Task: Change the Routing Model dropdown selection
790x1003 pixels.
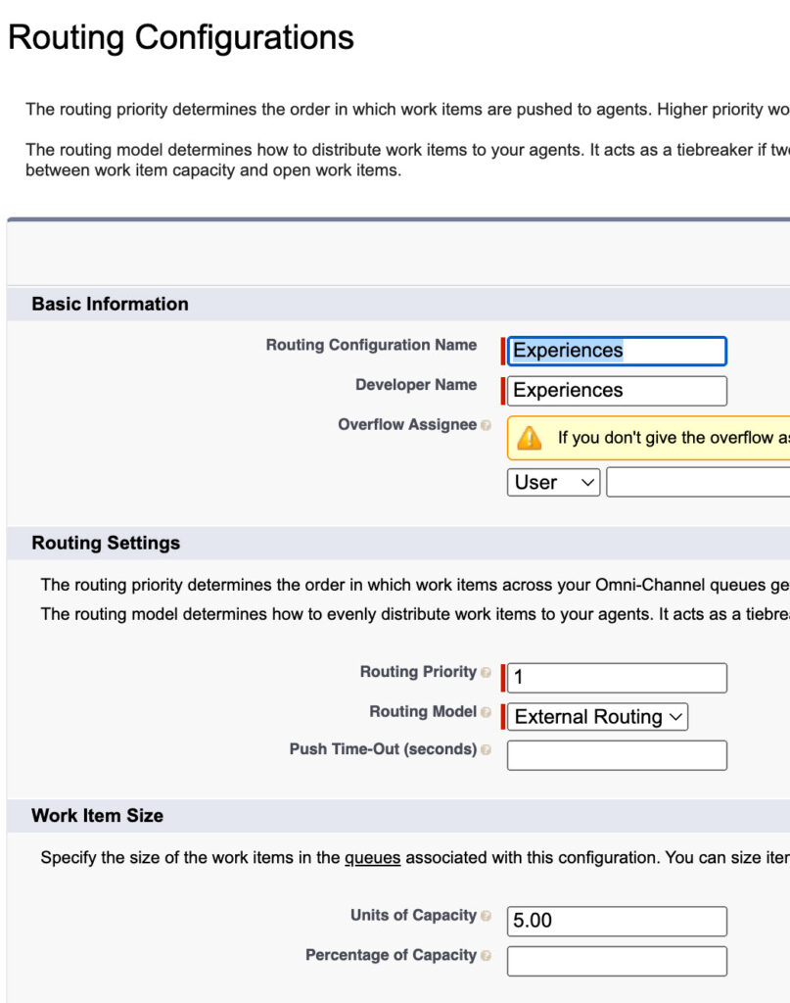Action: [595, 717]
